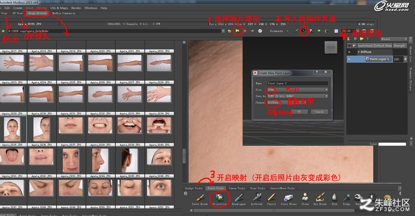Image resolution: width=415 pixels, height=216 pixels.
Task: Click the import layer folder icon in Layers
Action: pos(361,39)
